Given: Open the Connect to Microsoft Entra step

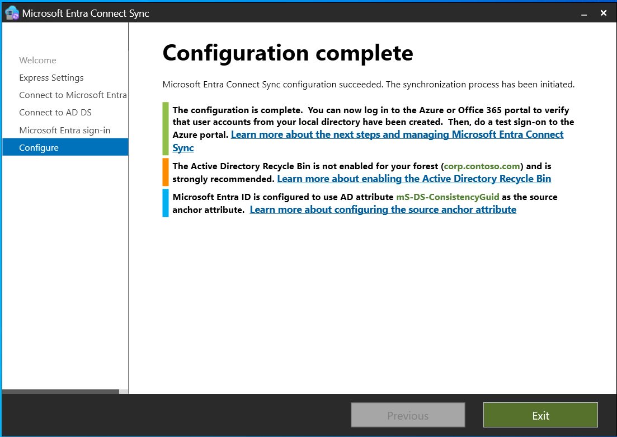Looking at the screenshot, I should click(73, 95).
